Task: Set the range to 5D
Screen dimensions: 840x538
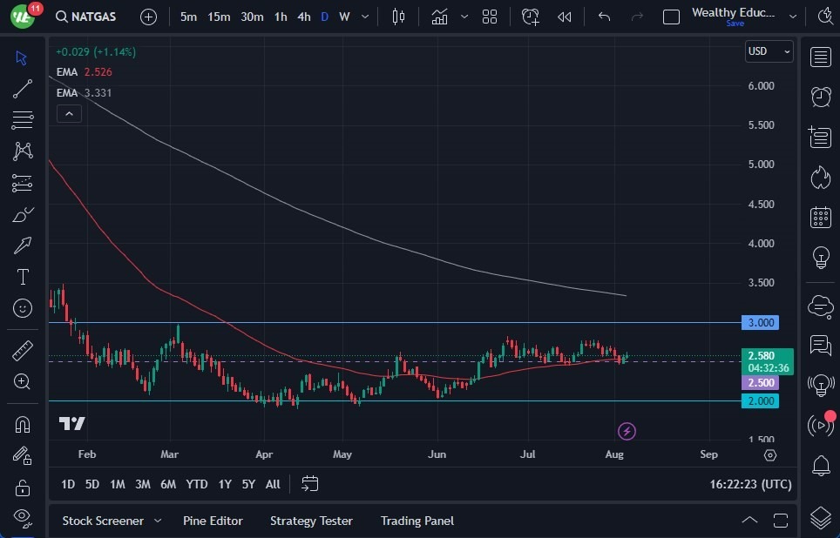Action: click(x=92, y=485)
